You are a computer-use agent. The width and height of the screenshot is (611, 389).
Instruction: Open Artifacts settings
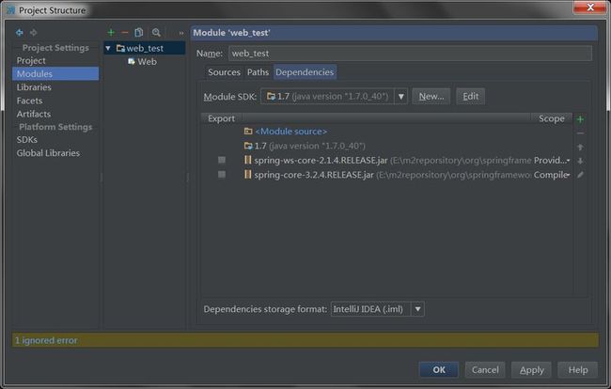[34, 114]
